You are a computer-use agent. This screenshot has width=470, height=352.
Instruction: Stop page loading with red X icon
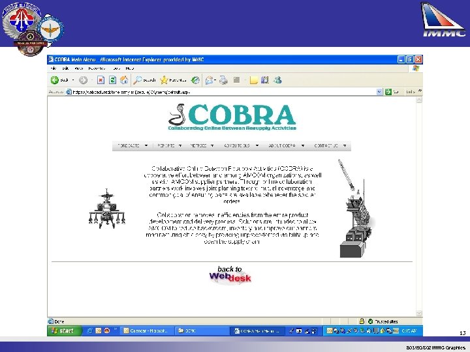tap(101, 80)
